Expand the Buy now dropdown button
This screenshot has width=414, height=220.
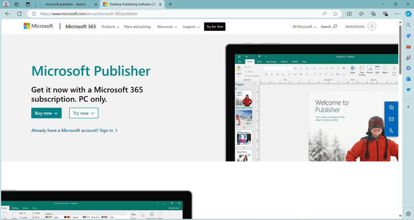point(46,113)
